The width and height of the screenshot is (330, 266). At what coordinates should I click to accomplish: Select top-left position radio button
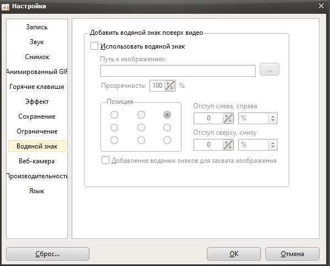click(114, 115)
